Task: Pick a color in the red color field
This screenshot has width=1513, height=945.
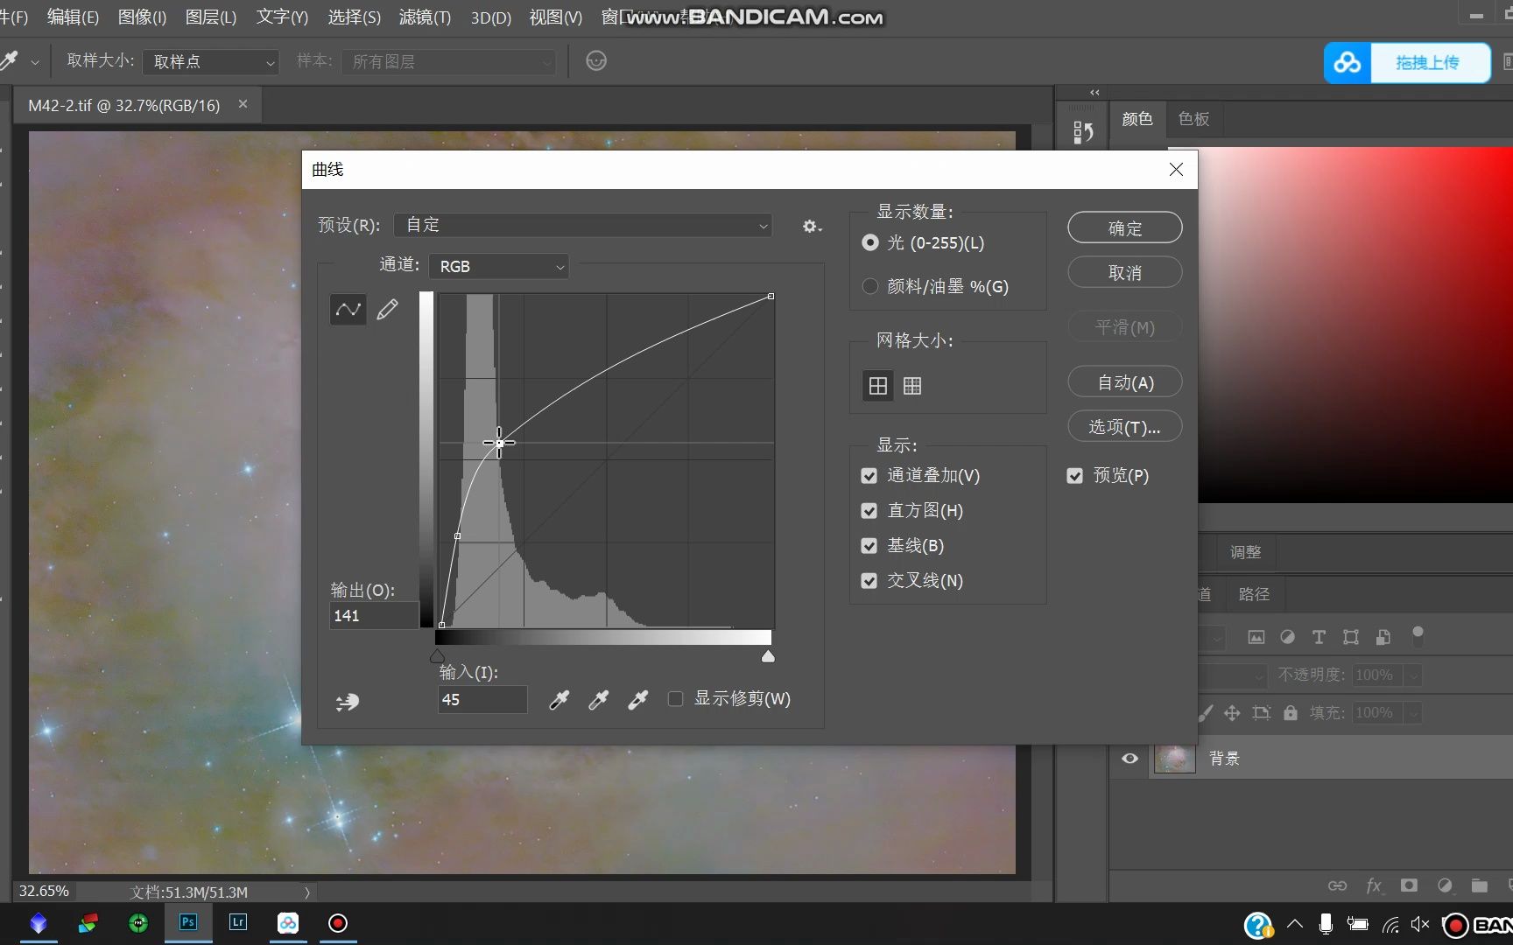Action: (x=1355, y=324)
